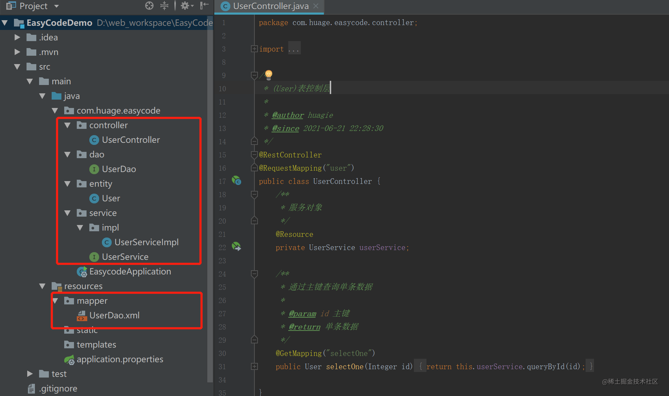The height and width of the screenshot is (396, 669).
Task: Click the Project tool window icon
Action: 11,6
